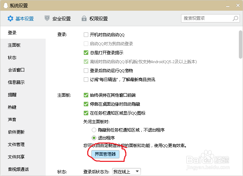Open 会话窗口 settings in sidebar

(x=23, y=70)
